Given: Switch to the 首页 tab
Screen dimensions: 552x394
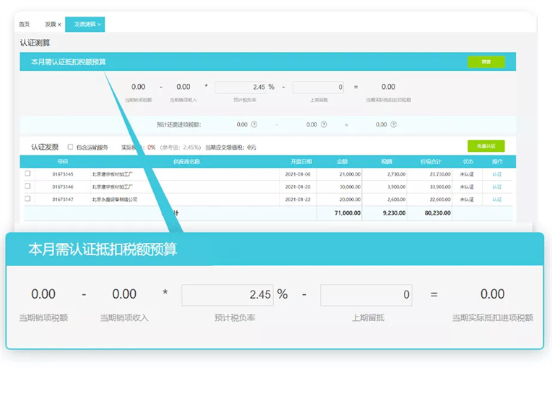Looking at the screenshot, I should 25,25.
